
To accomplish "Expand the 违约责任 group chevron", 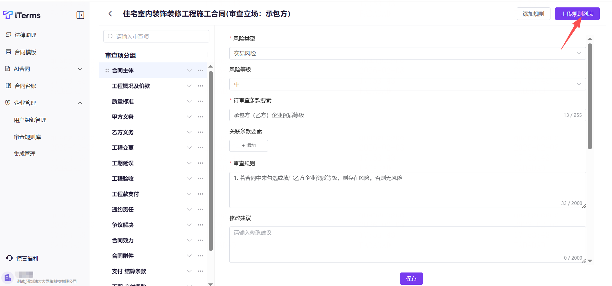I will click(x=189, y=209).
